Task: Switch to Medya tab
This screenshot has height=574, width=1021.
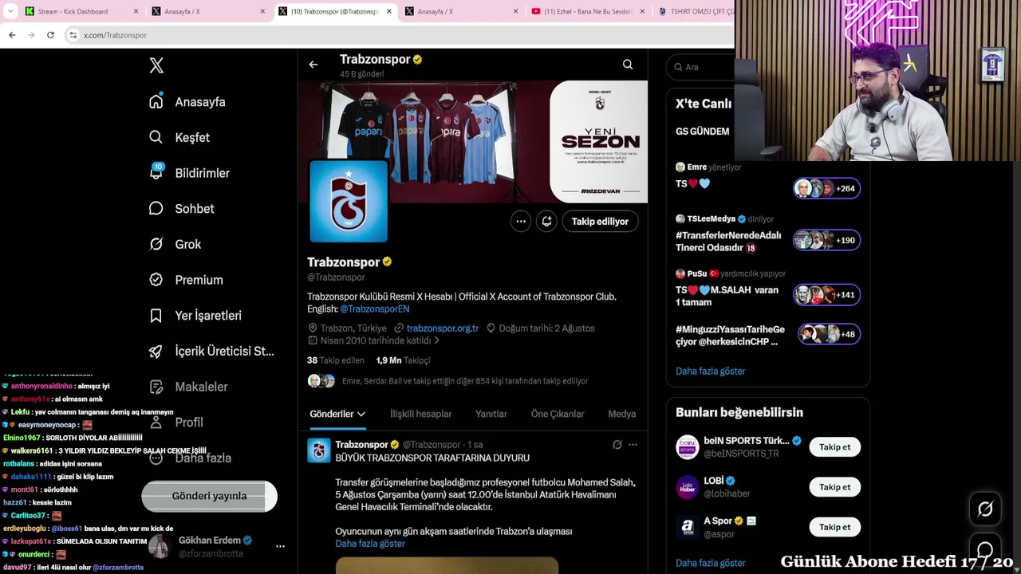Action: point(622,415)
